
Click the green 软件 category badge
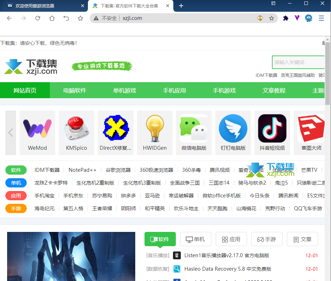[16, 170]
